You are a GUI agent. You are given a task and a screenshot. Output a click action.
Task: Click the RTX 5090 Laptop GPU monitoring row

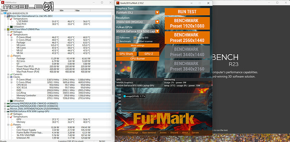tap(164, 85)
